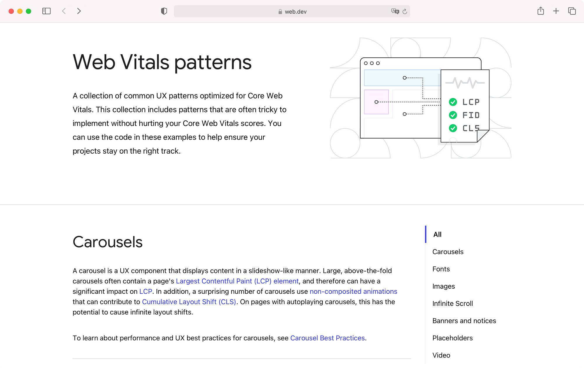
Task: Show the tab overview
Action: (572, 11)
